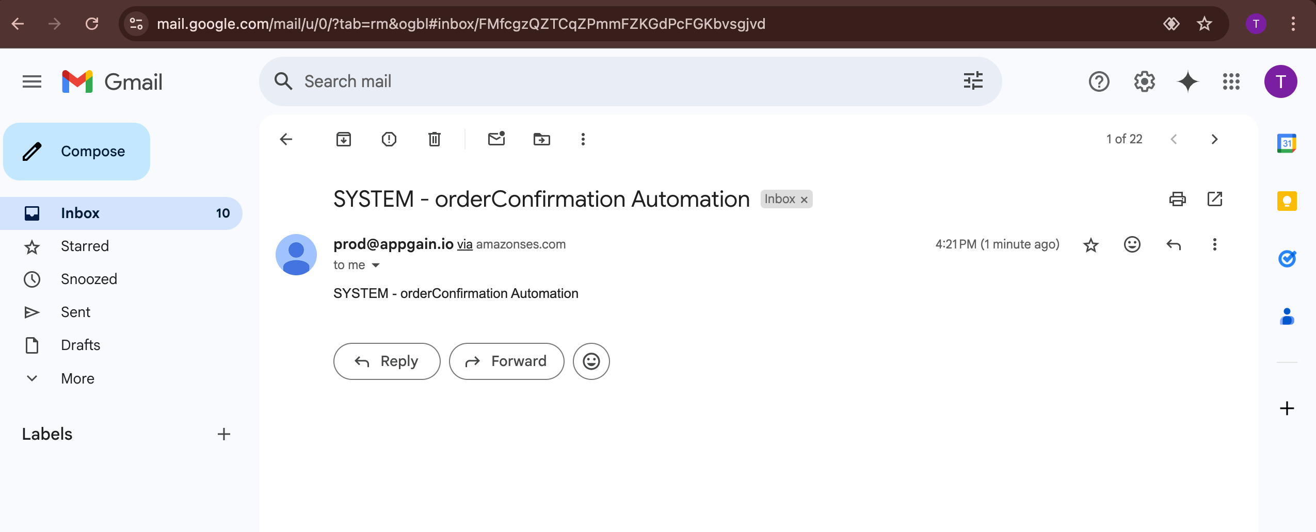The height and width of the screenshot is (532, 1316).
Task: Archive this email
Action: 343,139
